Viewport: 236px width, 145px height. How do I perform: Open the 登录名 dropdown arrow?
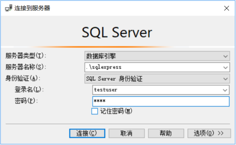[225, 90]
